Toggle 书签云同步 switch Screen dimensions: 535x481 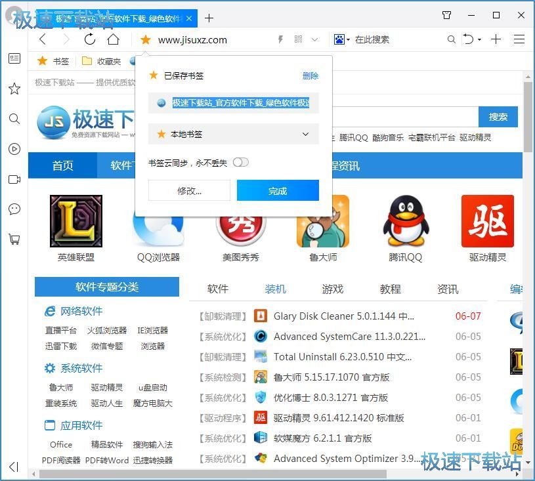240,162
